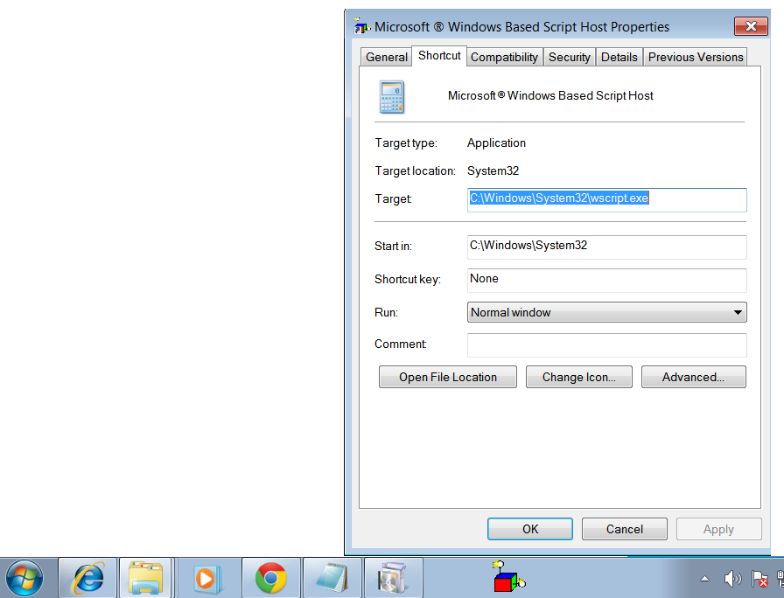Click the network status icon in the tray

tap(760, 579)
